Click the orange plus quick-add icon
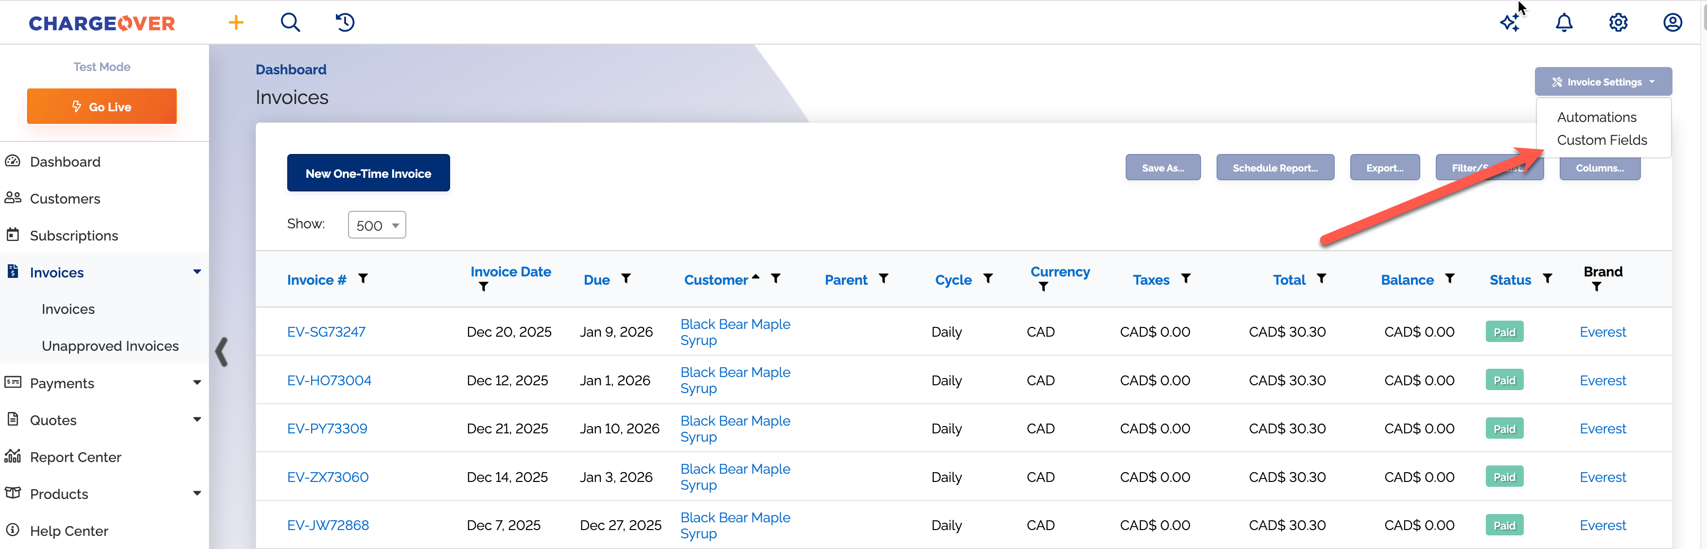The height and width of the screenshot is (549, 1707). [x=236, y=22]
